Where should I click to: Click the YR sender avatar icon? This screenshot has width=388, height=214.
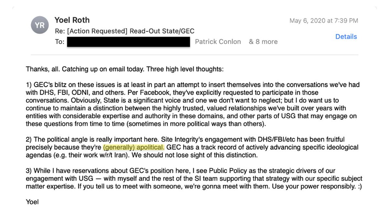click(40, 25)
